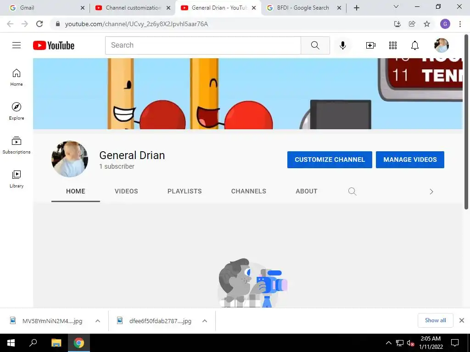Open Chrome three-dot menu
Screen dimensions: 470x352
tap(460, 24)
